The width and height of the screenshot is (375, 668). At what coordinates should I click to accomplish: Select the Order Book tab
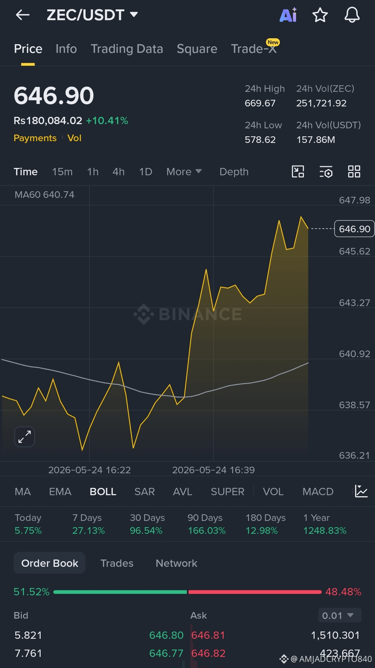pos(50,563)
